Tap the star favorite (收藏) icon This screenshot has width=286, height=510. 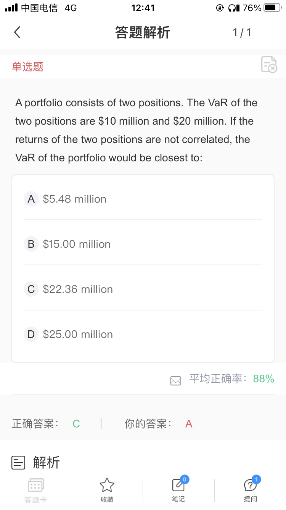pos(107,485)
